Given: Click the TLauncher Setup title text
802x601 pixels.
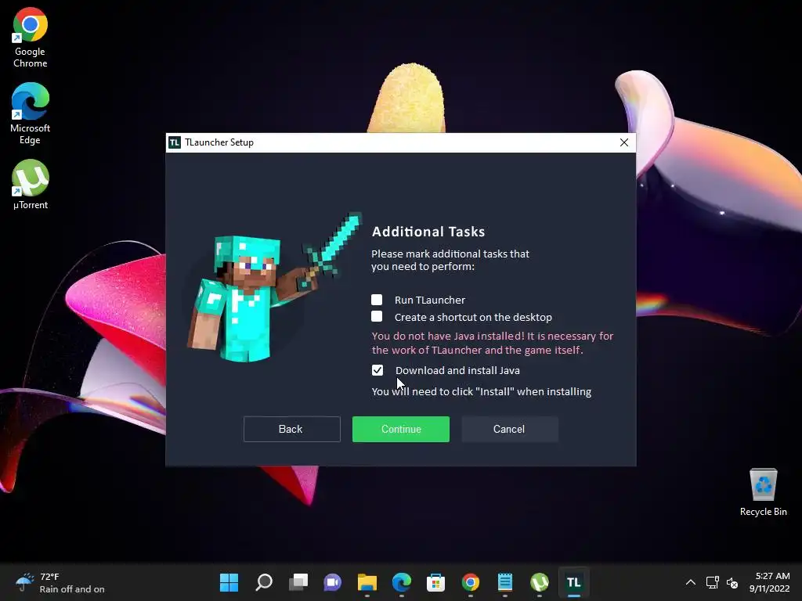Looking at the screenshot, I should pos(219,142).
